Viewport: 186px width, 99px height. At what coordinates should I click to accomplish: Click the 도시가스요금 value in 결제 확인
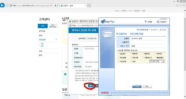89,49
